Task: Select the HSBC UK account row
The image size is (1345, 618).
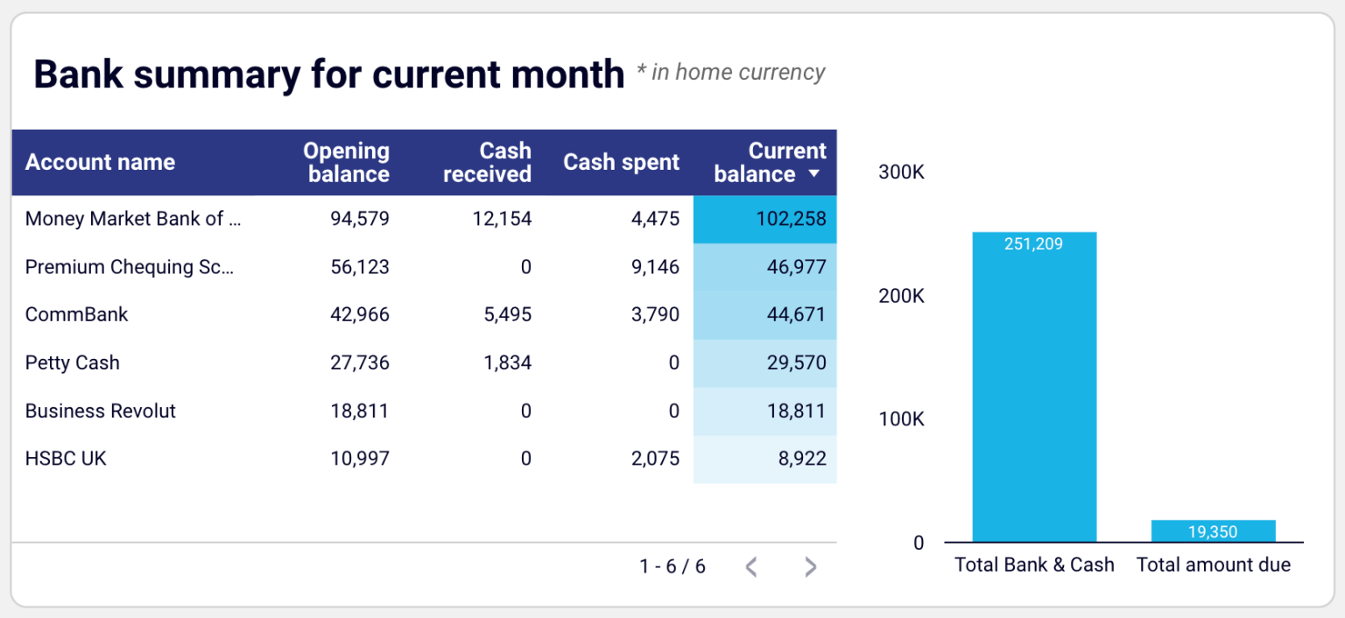Action: [x=66, y=458]
